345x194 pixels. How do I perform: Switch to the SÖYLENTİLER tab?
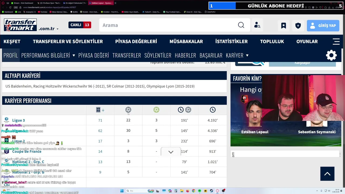point(158,55)
